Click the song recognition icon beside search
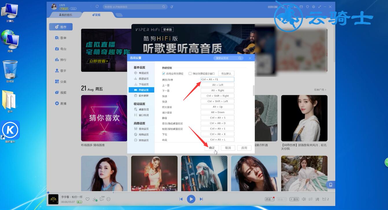Screen dimensions: 388x210 pyautogui.click(x=172, y=7)
